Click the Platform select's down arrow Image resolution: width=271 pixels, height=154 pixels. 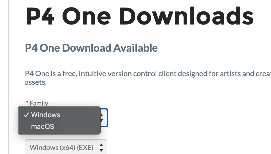[x=102, y=150]
